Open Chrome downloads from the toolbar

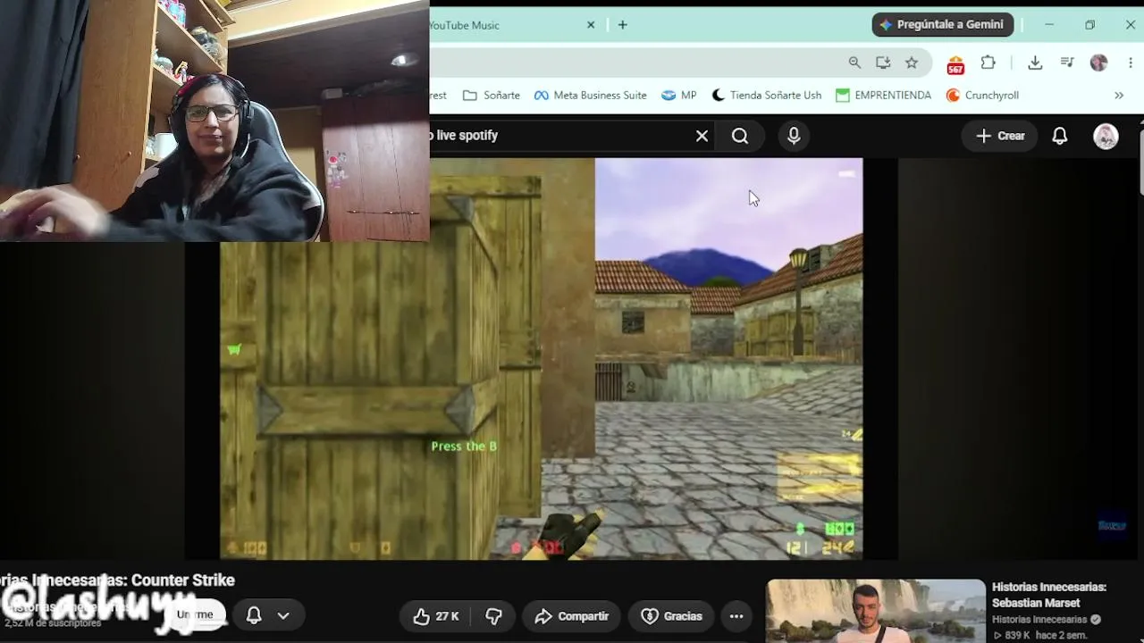click(x=1035, y=63)
